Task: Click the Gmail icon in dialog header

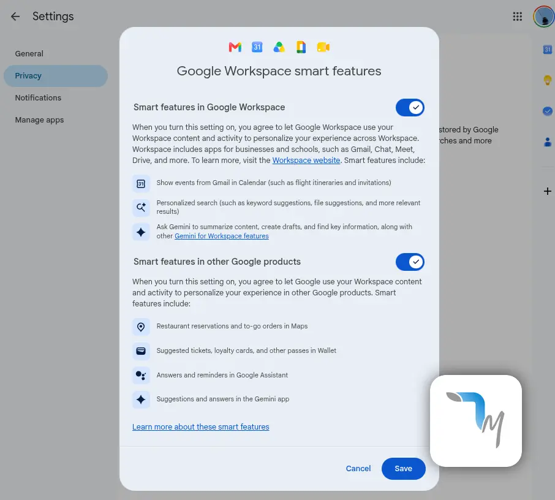Action: coord(235,47)
